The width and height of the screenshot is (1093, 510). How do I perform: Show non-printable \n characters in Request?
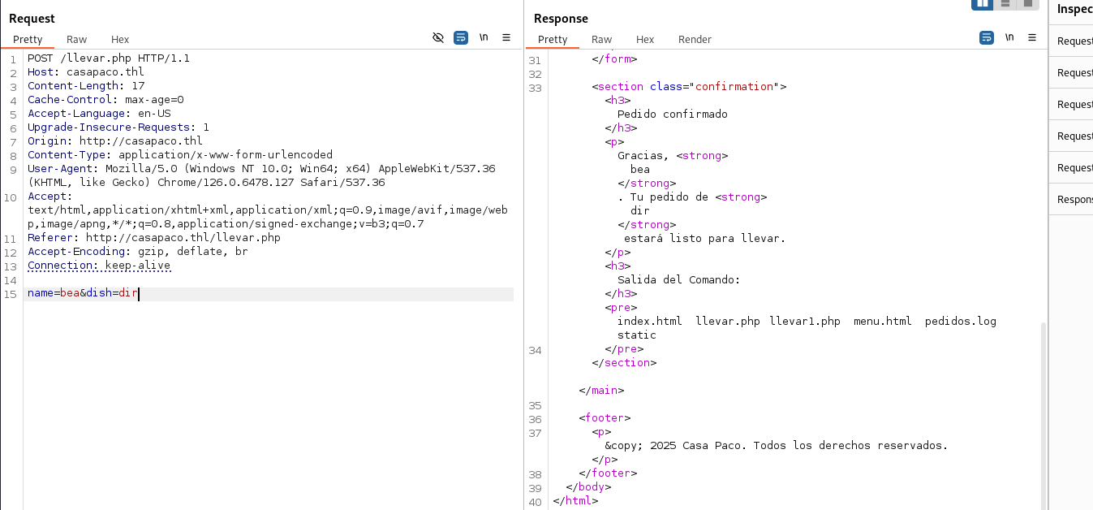click(484, 37)
